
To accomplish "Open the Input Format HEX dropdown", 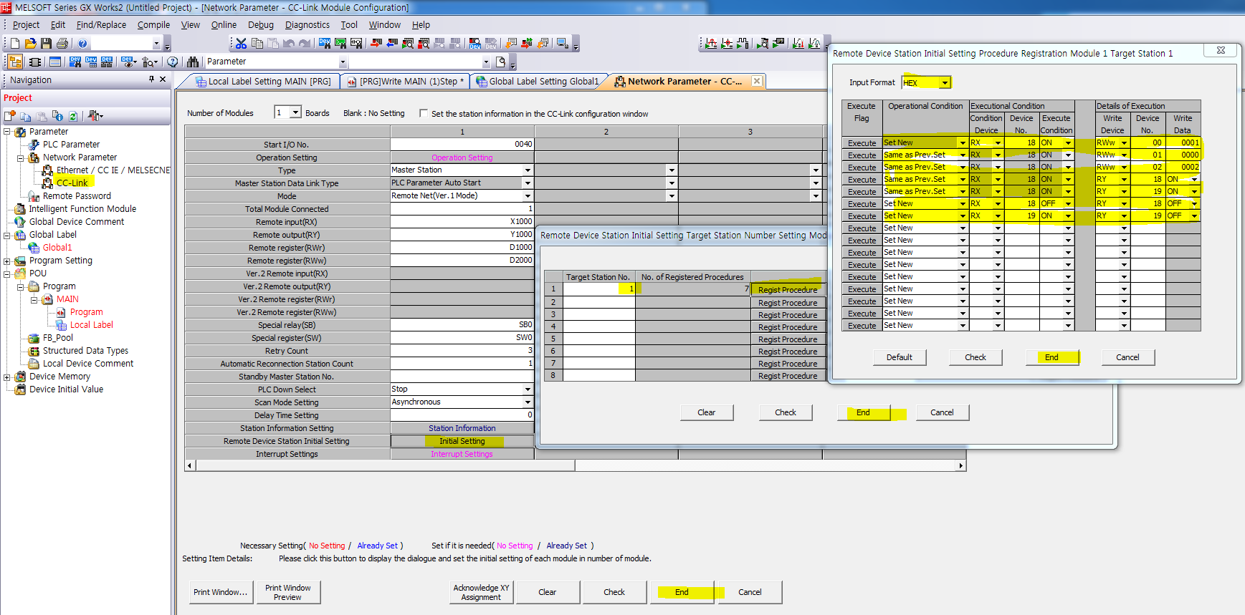I will click(945, 83).
